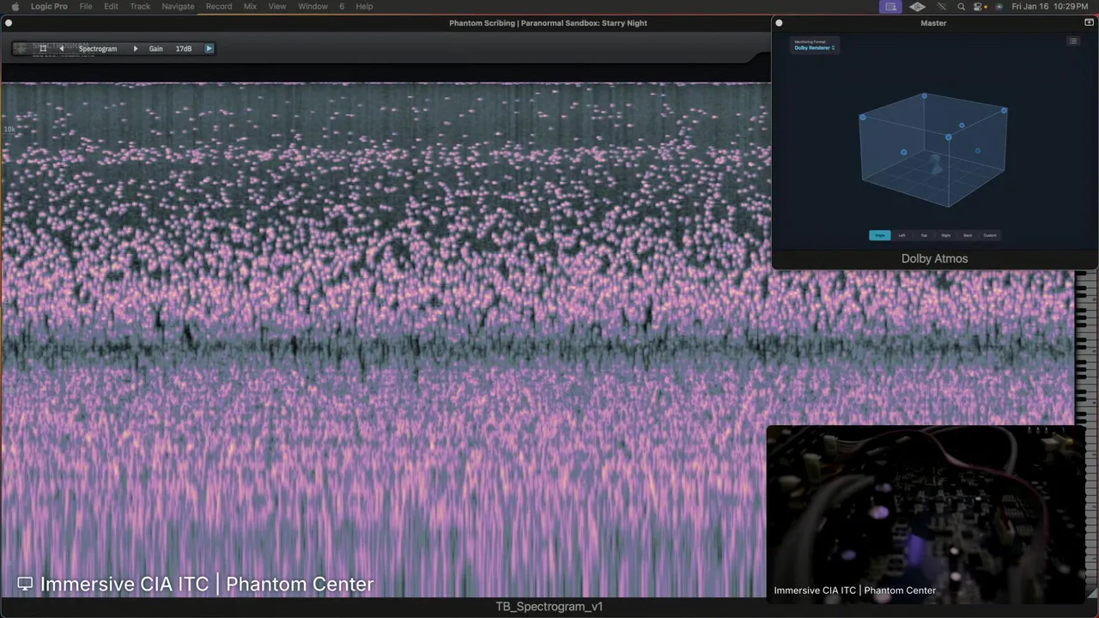Click the crop frame icon in spectrogram toolbar
This screenshot has height=618, width=1099.
43,49
